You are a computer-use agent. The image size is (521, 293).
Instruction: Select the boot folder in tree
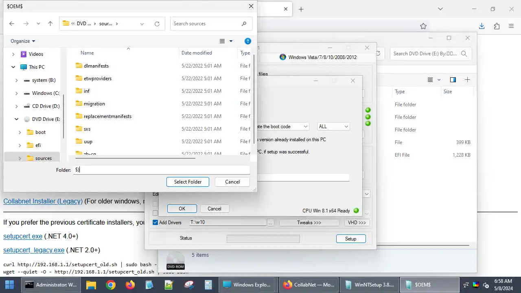pyautogui.click(x=40, y=132)
